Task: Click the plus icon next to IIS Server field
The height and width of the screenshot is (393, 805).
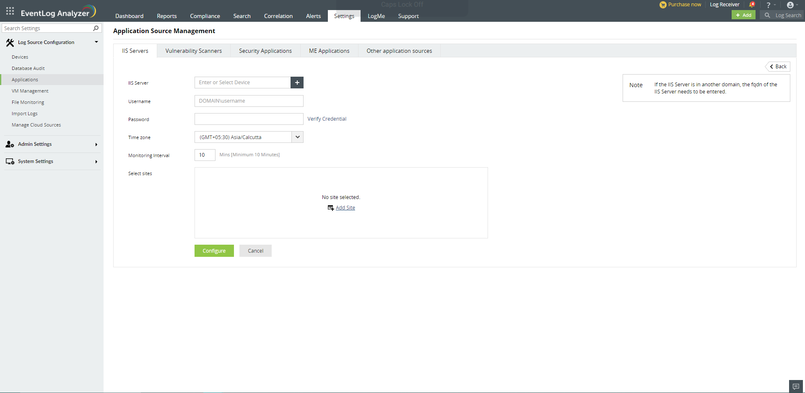Action: click(x=297, y=83)
